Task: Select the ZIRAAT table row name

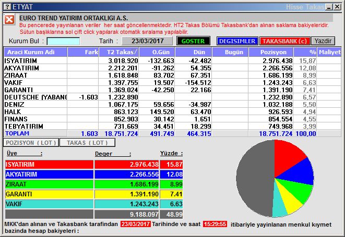Action: click(16, 76)
